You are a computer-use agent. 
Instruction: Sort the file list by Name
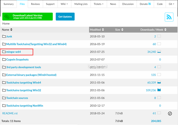7,30
